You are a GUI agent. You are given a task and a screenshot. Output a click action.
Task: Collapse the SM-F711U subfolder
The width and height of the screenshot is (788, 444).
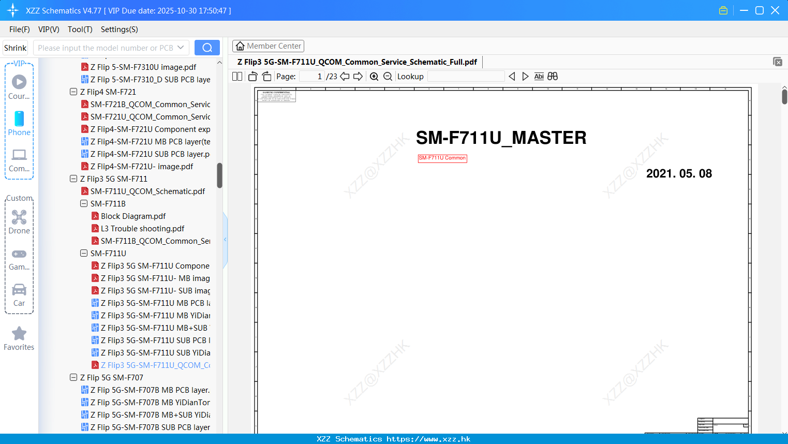pos(84,253)
